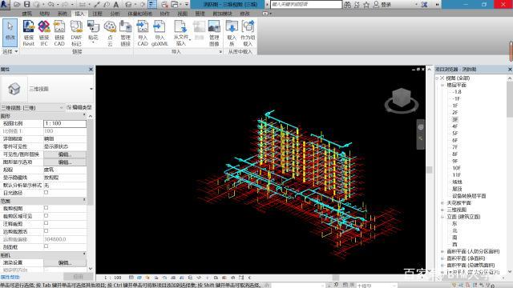Open 管理链接 (Manage Links) in ribbon
This screenshot has width=513, height=288.
tap(125, 33)
